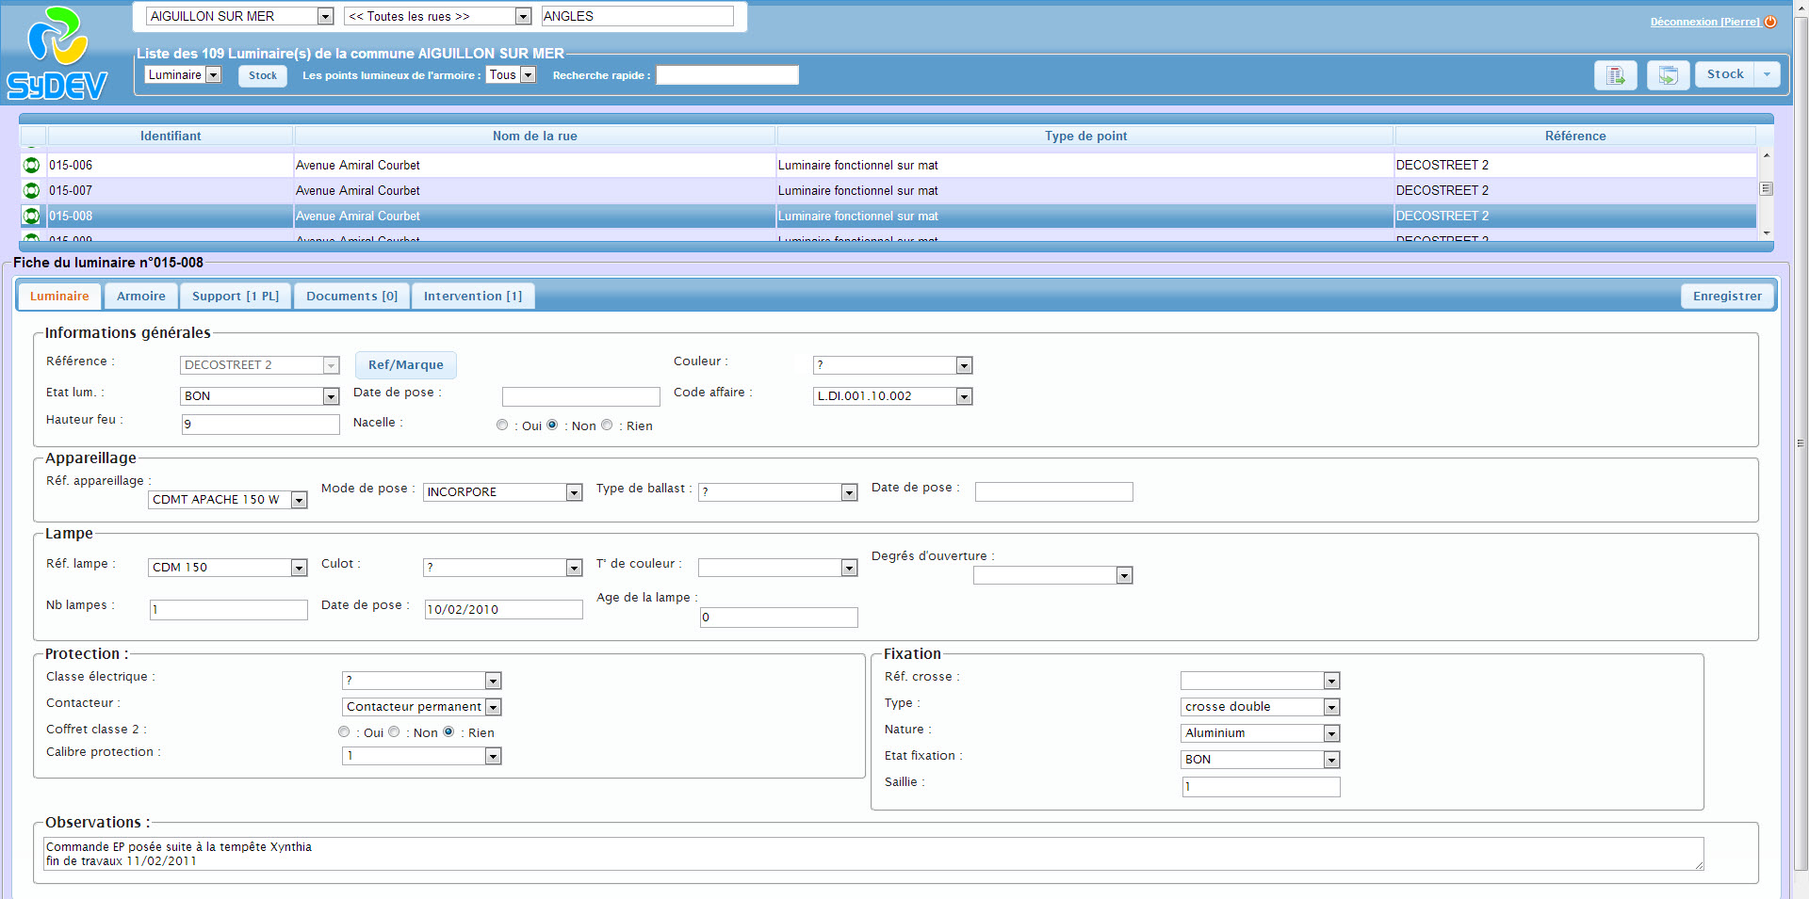Select Rien for Nacelle
The height and width of the screenshot is (899, 1809).
(x=607, y=425)
